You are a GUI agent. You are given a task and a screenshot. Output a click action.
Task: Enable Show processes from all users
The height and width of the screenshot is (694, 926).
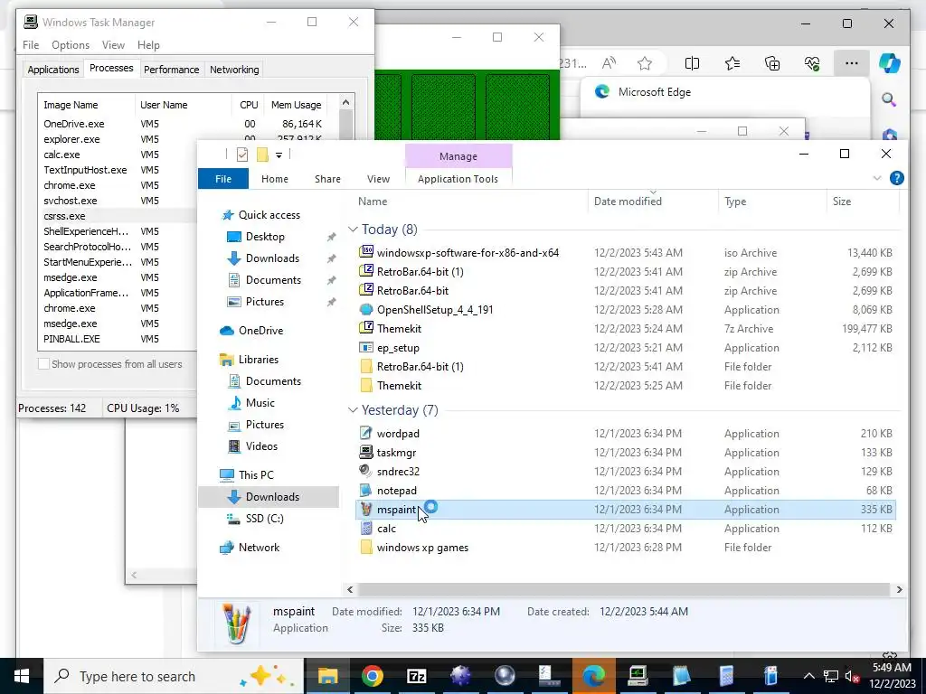[x=43, y=364]
